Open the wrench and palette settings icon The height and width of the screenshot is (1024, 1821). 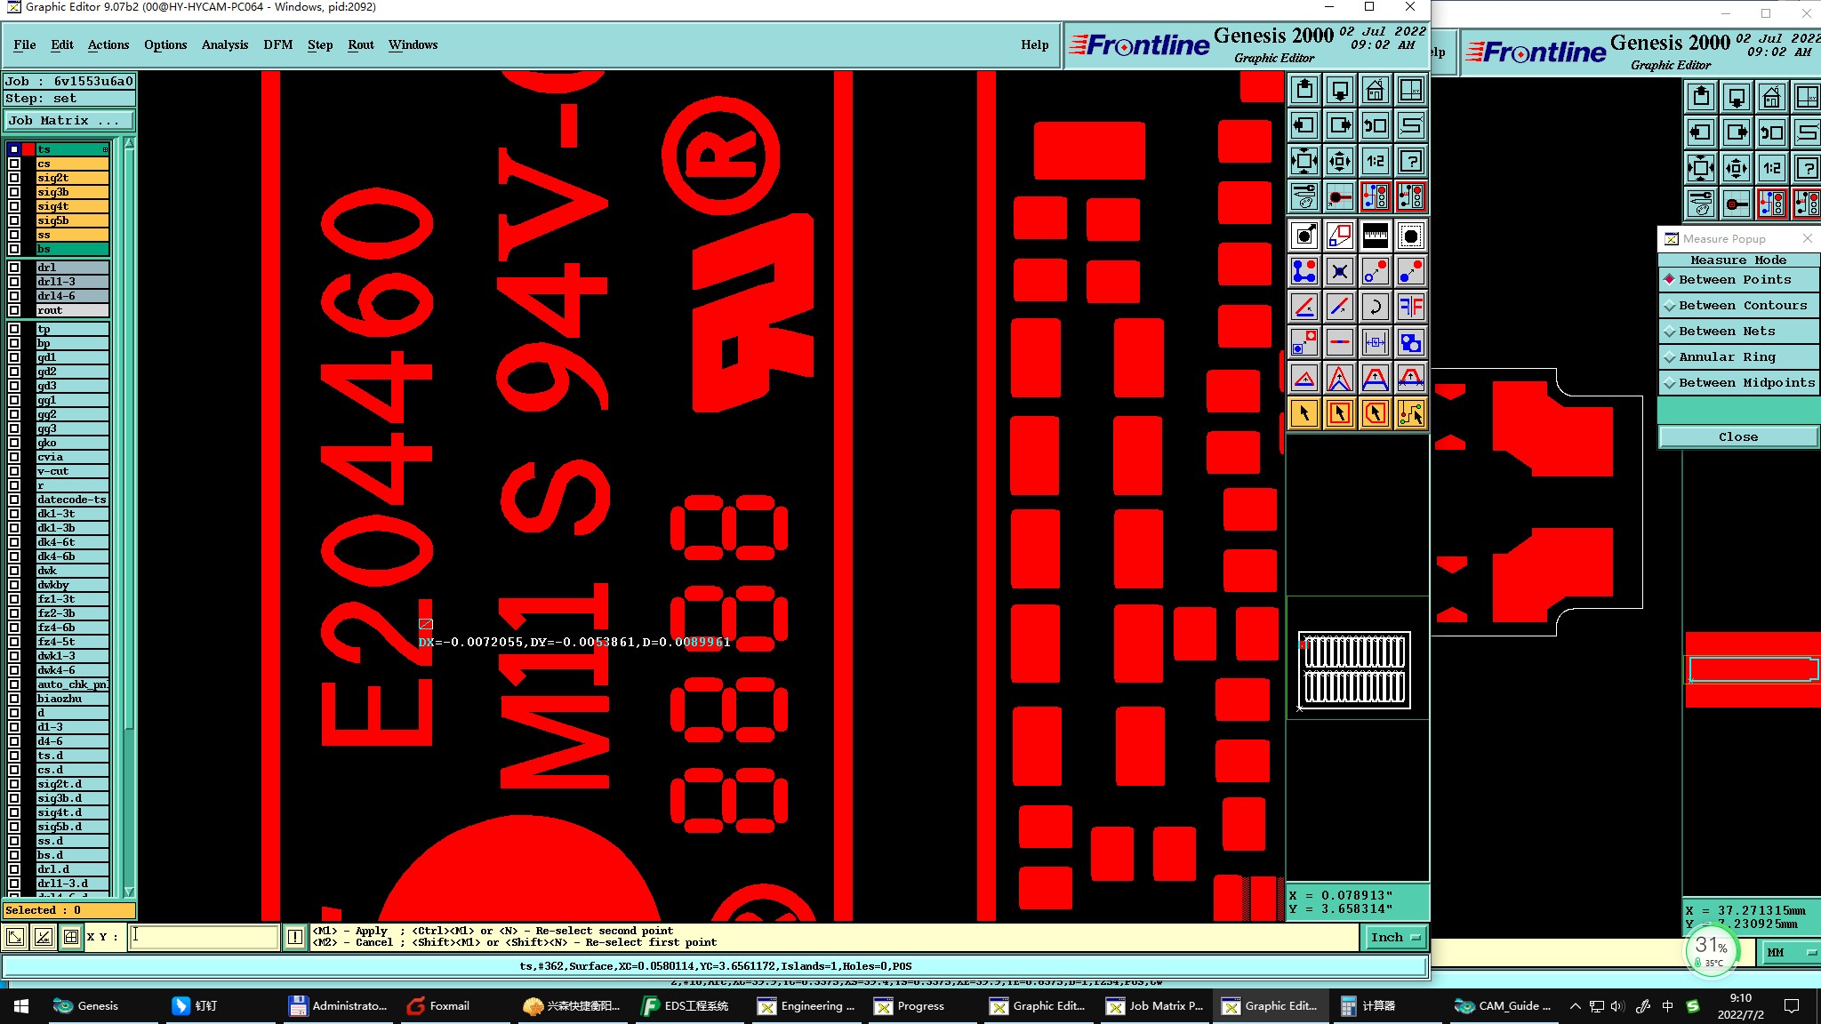1304,196
